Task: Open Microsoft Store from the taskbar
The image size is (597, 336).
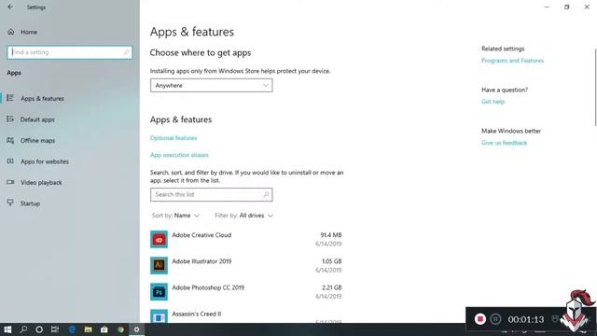Action: [104, 329]
